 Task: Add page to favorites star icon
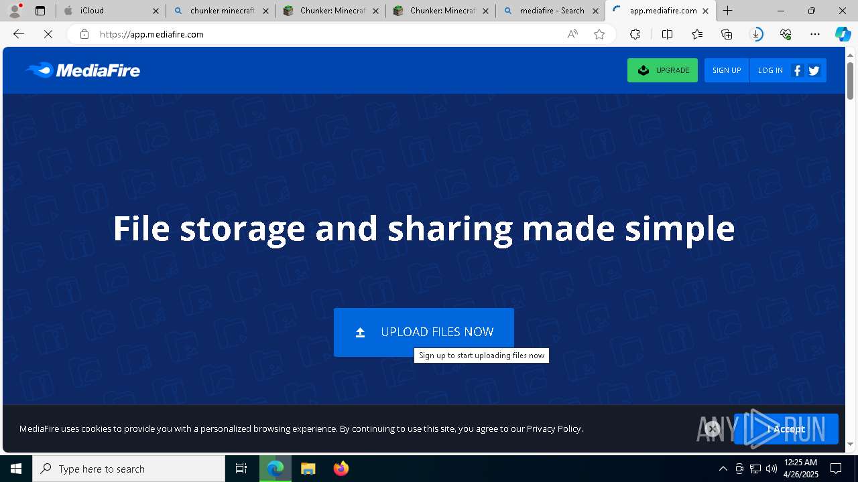click(599, 34)
